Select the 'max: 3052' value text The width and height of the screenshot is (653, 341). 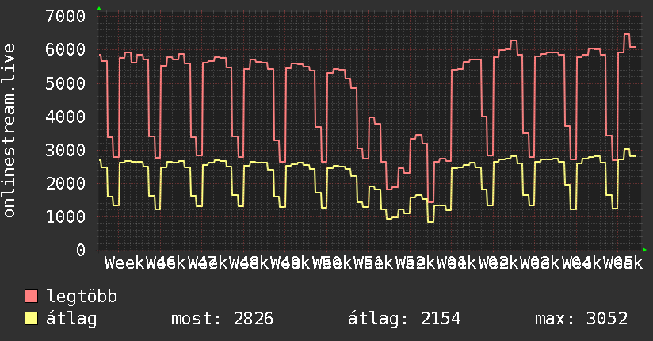coord(581,319)
